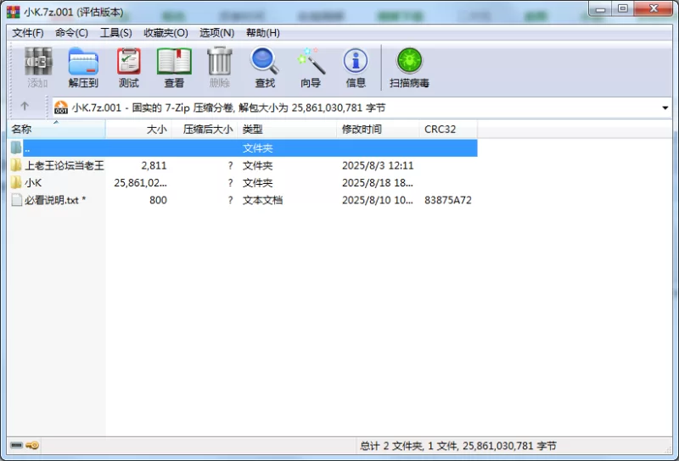Viewport: 679px width, 461px height.
Task: Select the 必看说明.txt file icon
Action: [16, 200]
